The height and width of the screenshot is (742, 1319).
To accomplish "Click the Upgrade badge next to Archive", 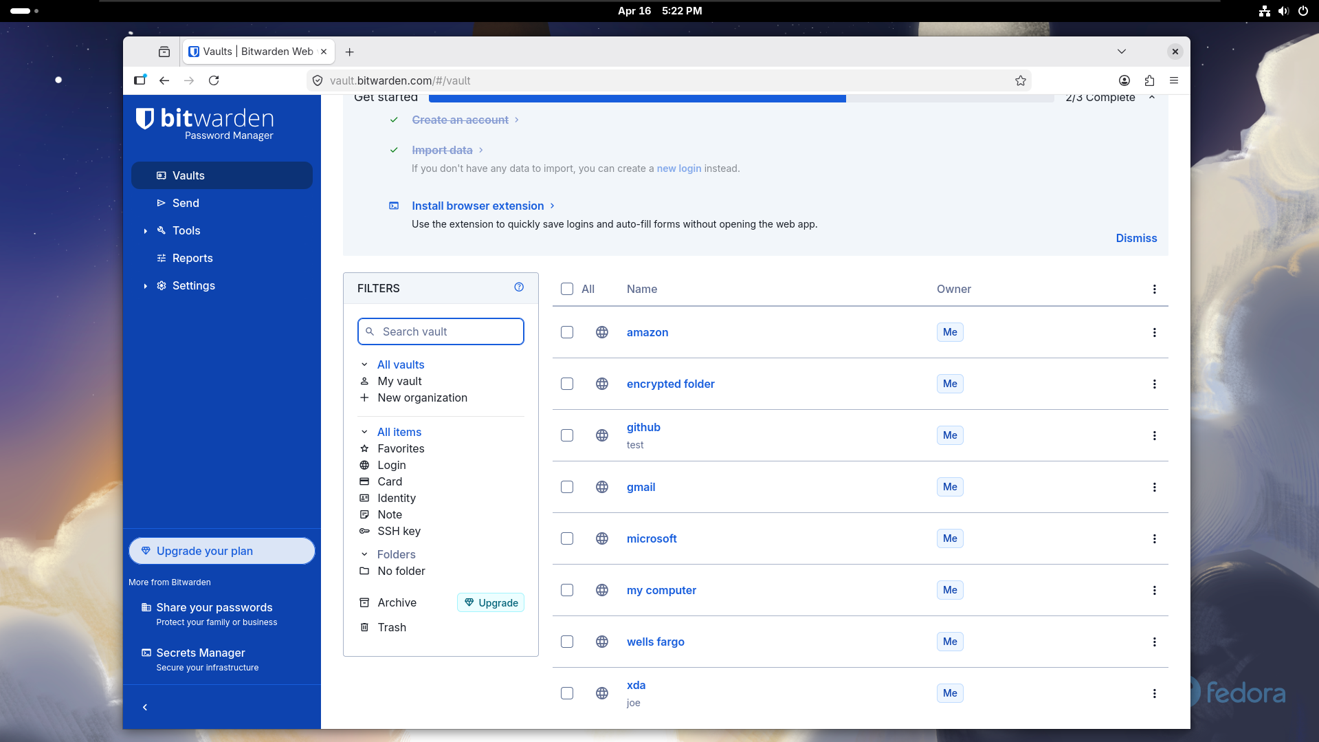I will point(491,602).
